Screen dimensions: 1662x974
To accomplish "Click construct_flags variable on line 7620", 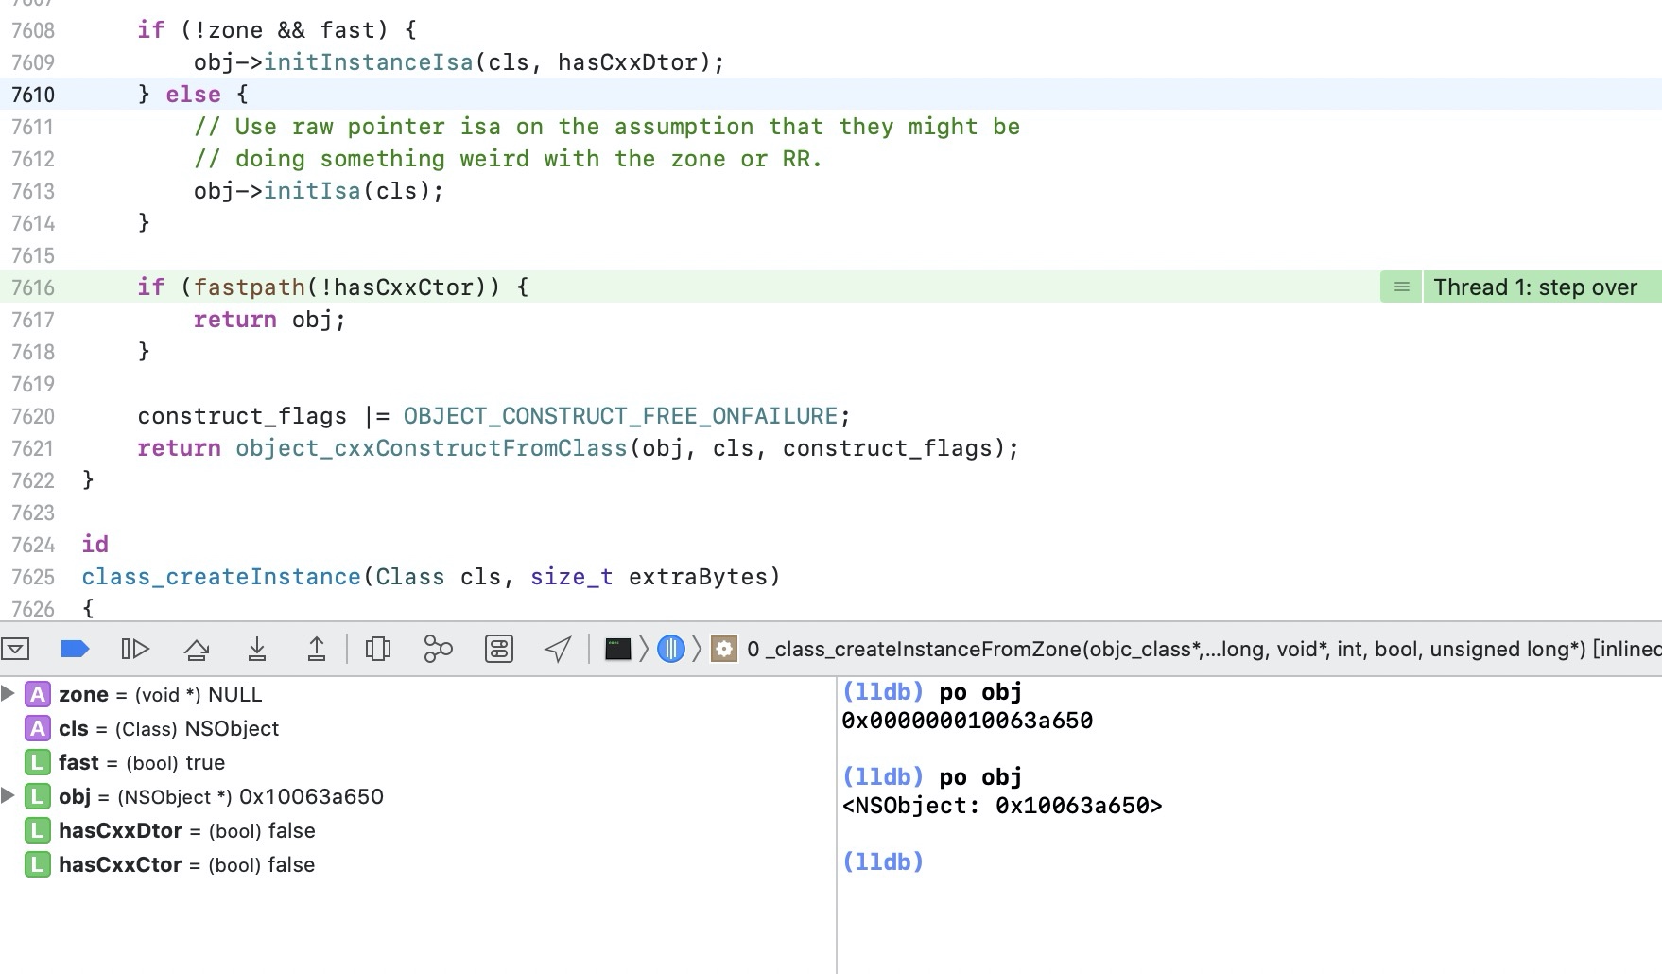I will (242, 416).
